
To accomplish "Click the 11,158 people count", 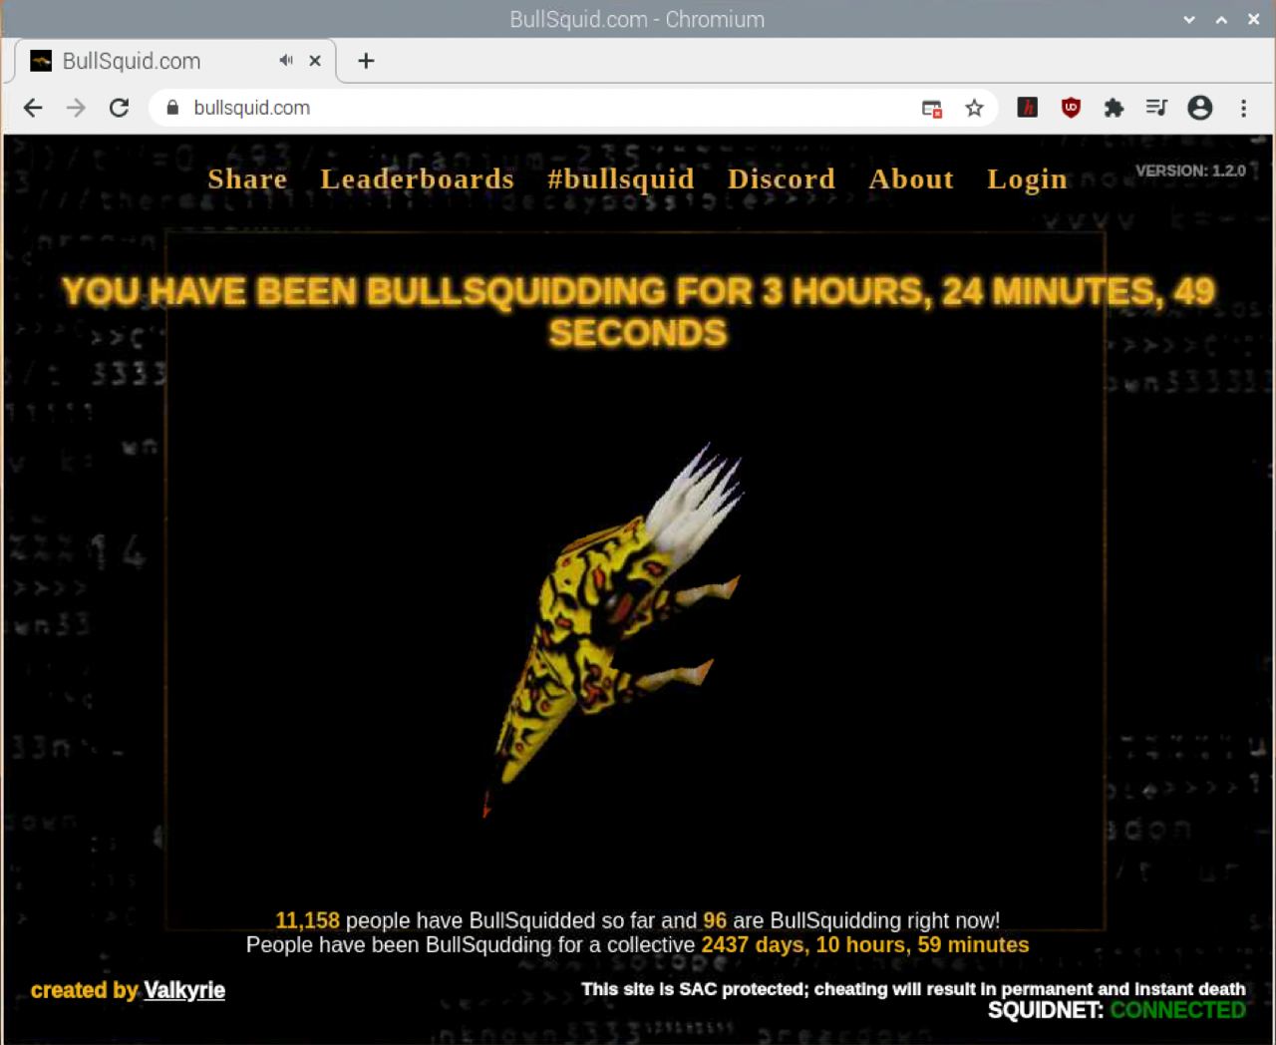I will tap(307, 920).
